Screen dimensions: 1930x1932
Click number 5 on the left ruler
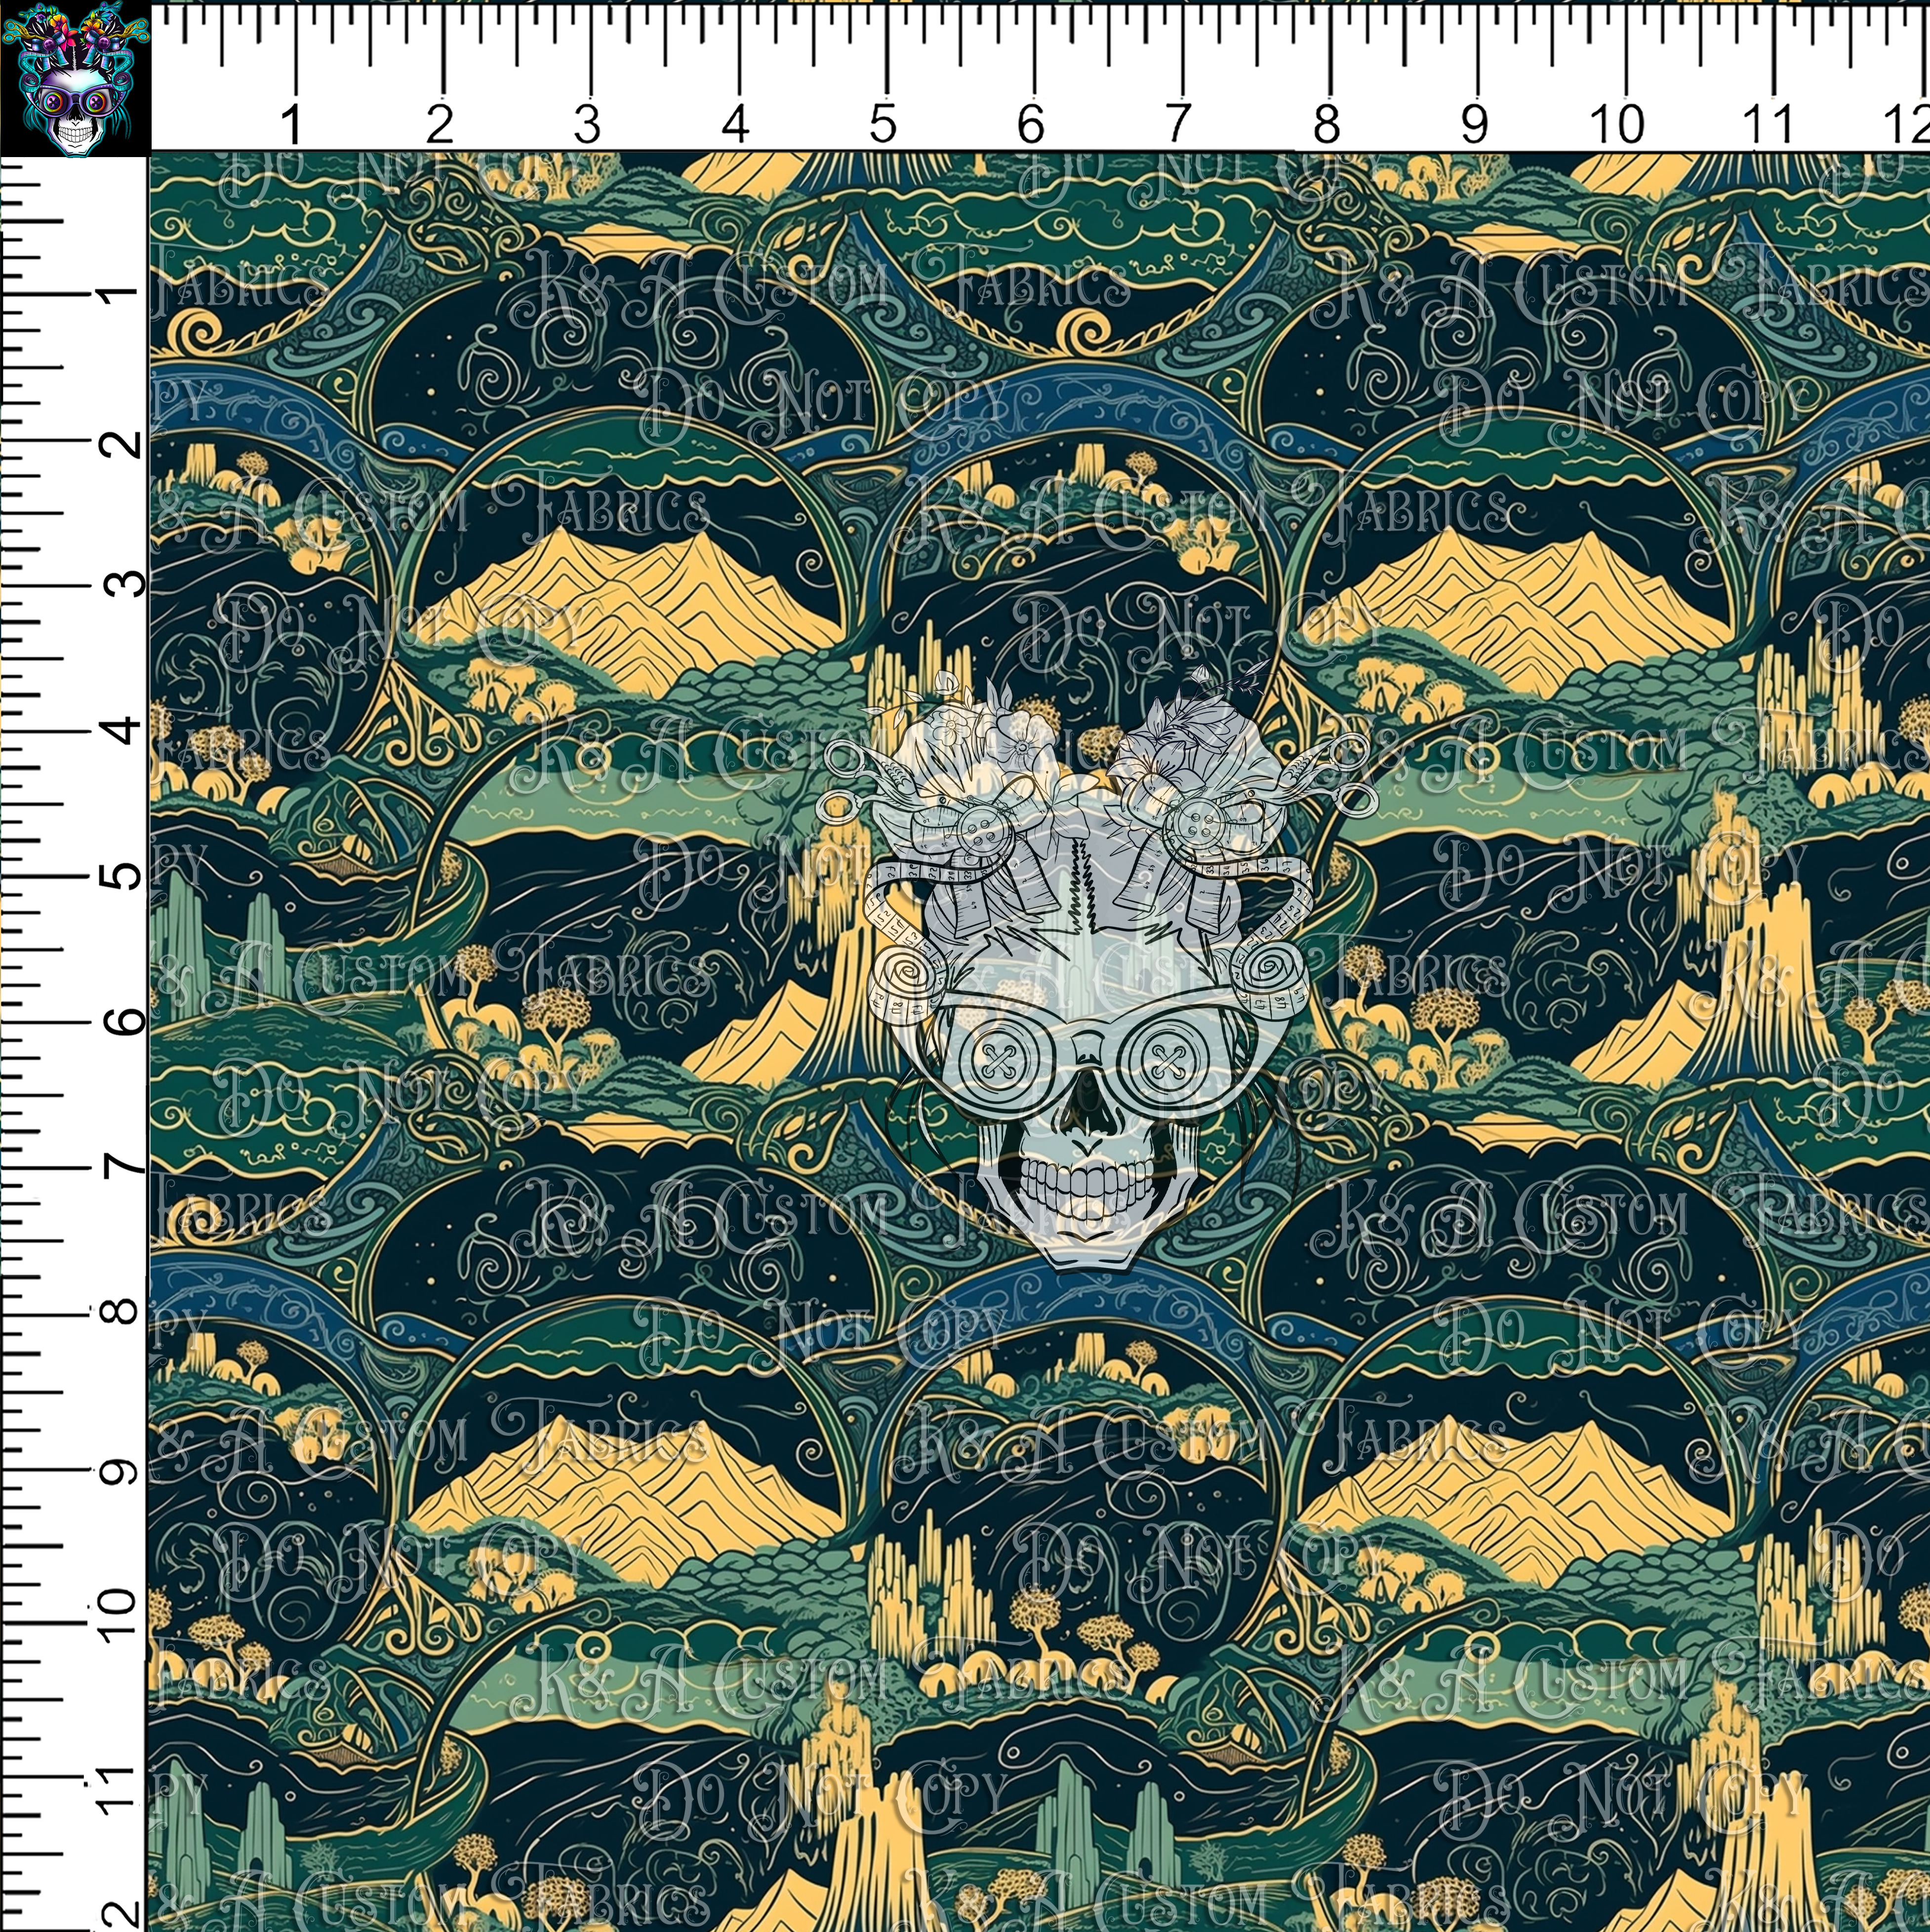(120, 877)
